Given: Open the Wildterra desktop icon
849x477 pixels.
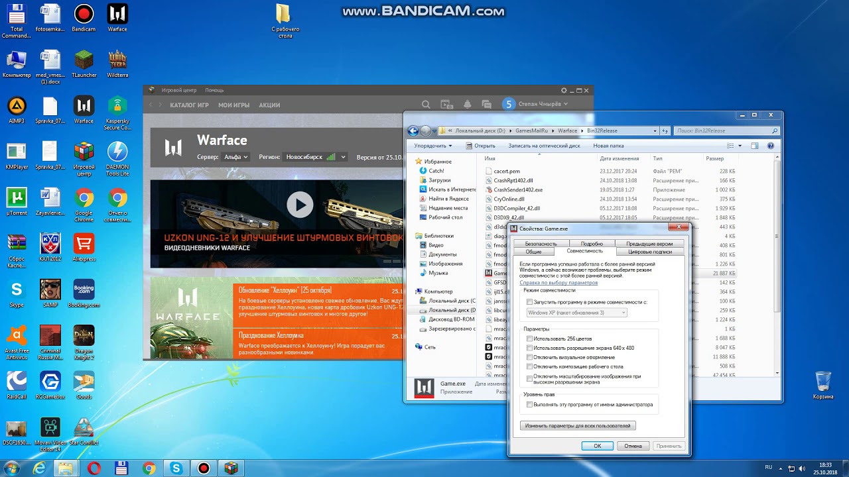Looking at the screenshot, I should pyautogui.click(x=117, y=64).
